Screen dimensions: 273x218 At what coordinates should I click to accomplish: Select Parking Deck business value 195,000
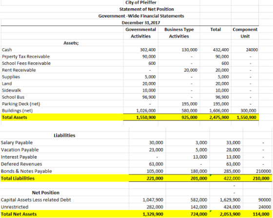[190, 104]
